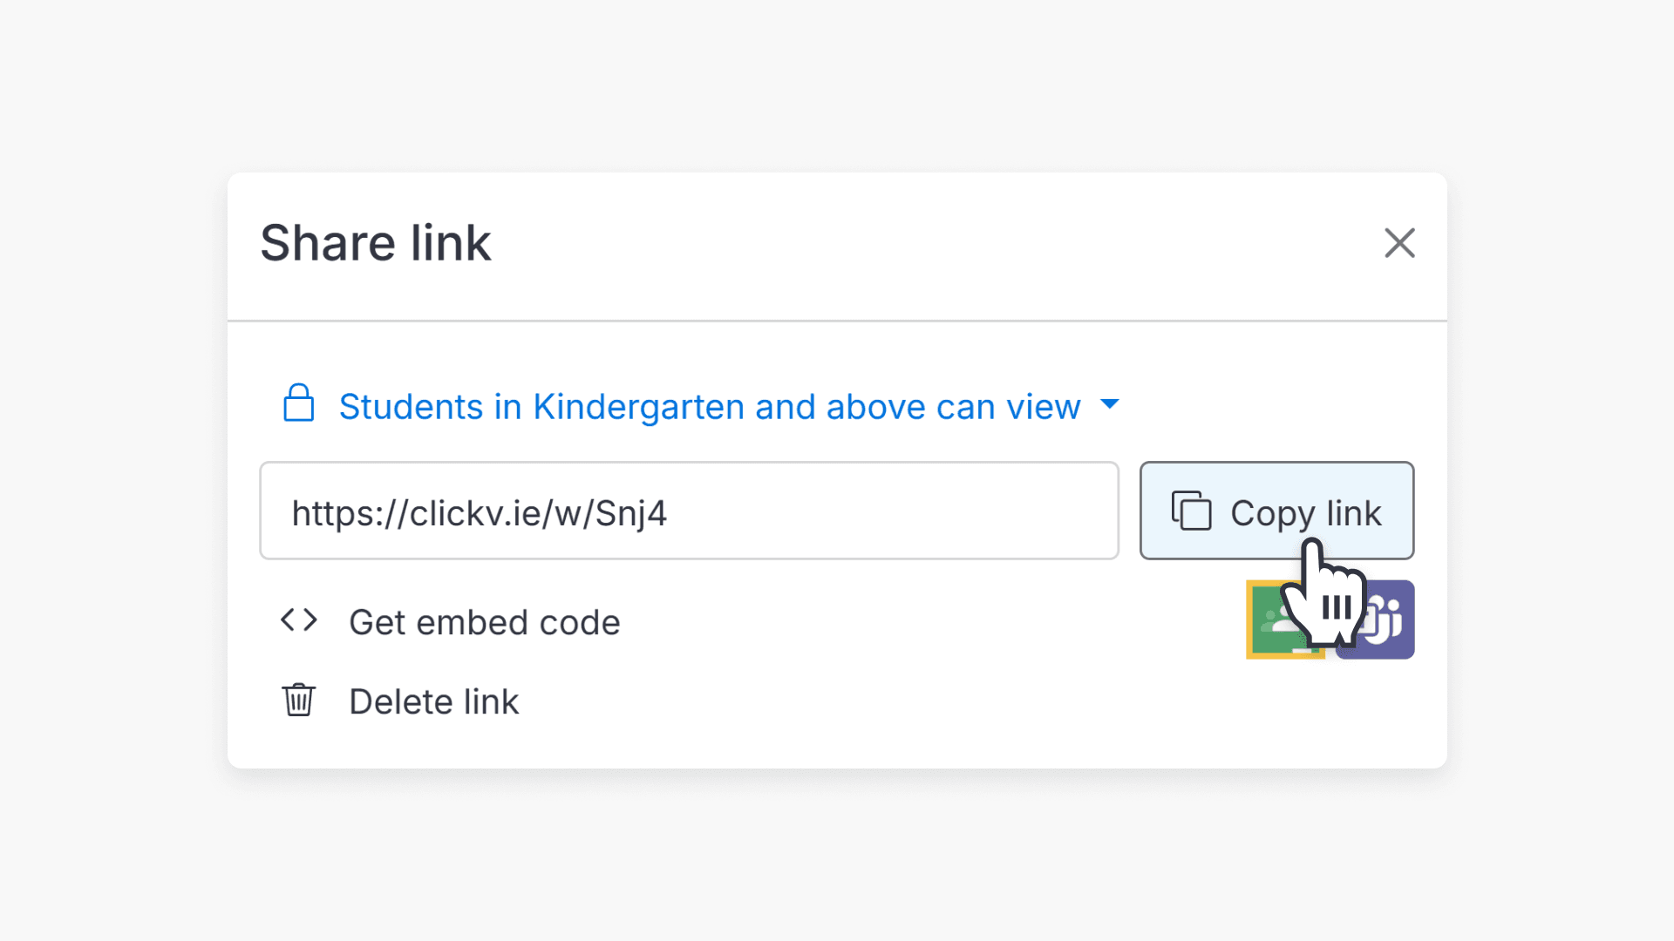Click the trash can icon next to Delete link
Viewport: 1674px width, 941px height.
298,700
